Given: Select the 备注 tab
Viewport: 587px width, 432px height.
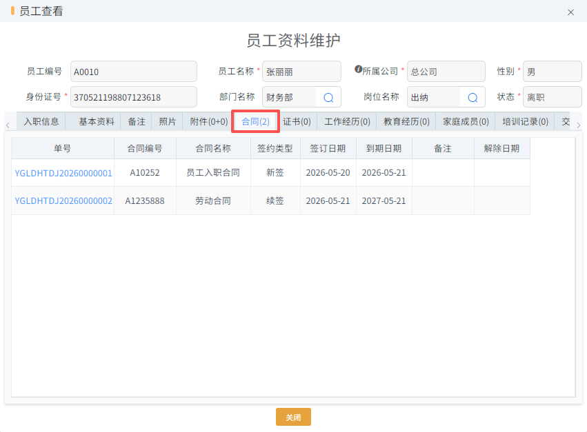Looking at the screenshot, I should [x=137, y=121].
